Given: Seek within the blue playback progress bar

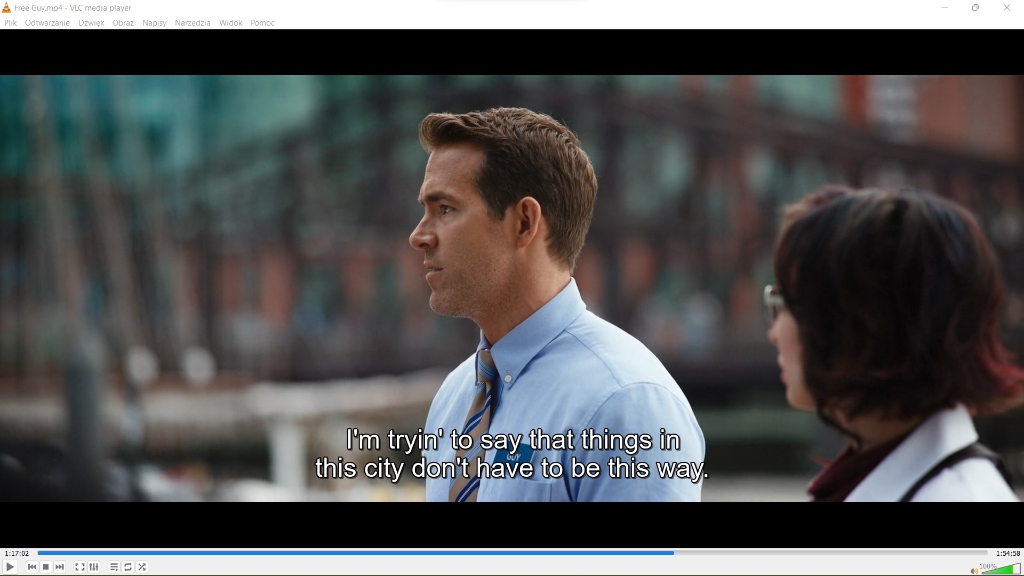Looking at the screenshot, I should (513, 553).
